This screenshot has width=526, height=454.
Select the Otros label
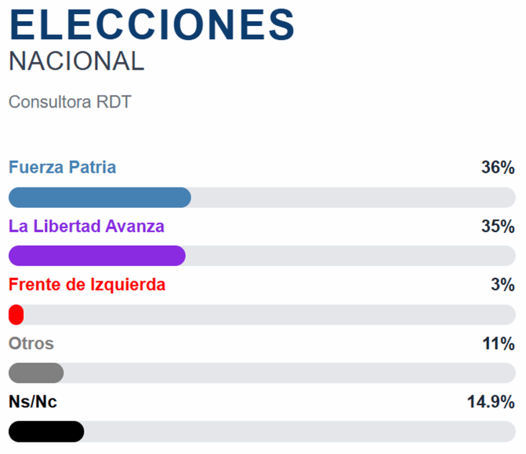[31, 343]
